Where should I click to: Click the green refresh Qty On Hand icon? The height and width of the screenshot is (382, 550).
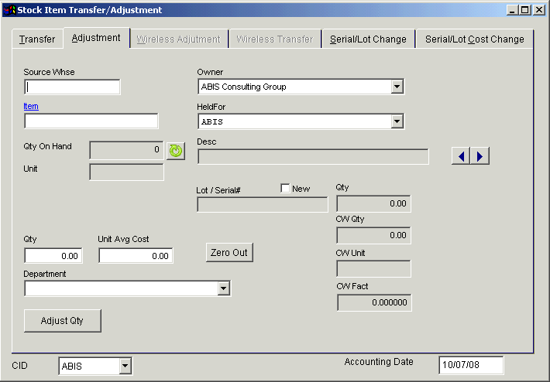click(176, 151)
